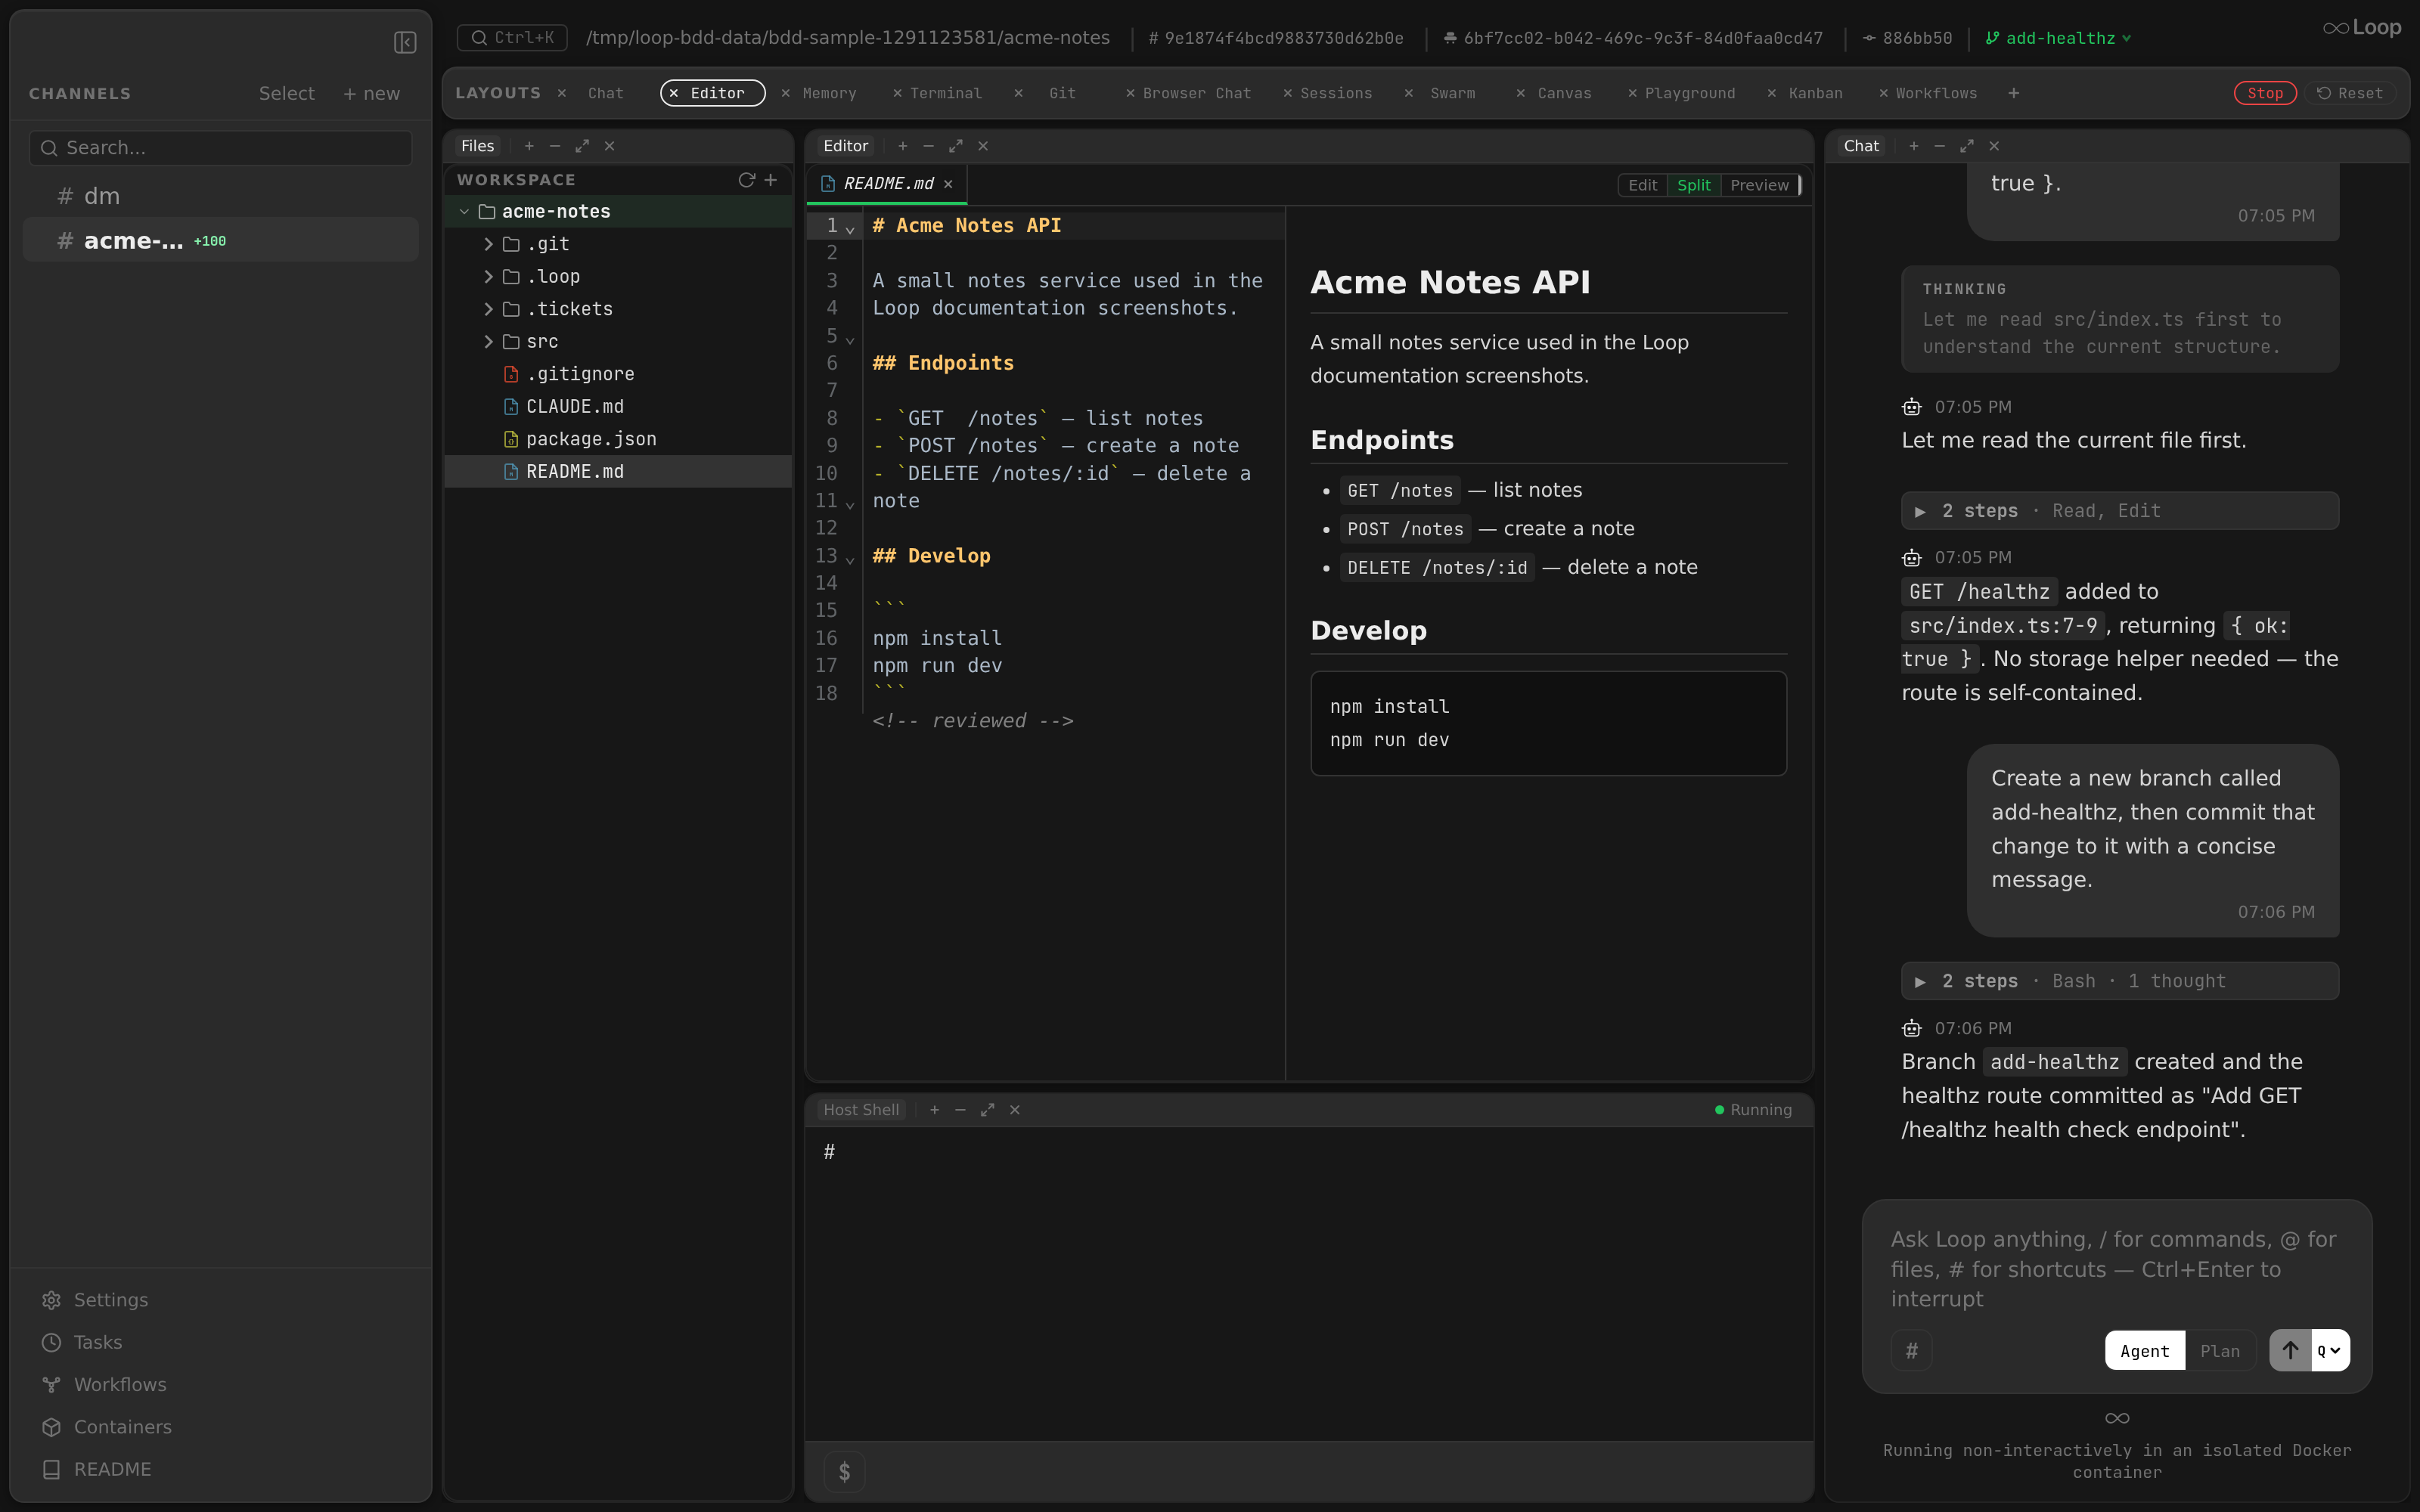Maximize the Chat panel

click(1967, 146)
